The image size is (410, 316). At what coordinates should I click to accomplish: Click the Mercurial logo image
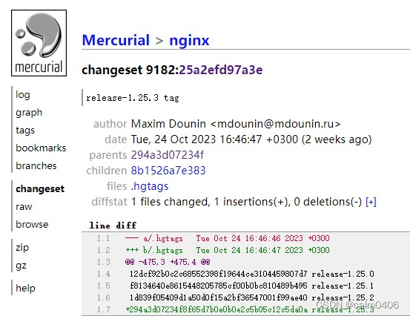pos(39,43)
